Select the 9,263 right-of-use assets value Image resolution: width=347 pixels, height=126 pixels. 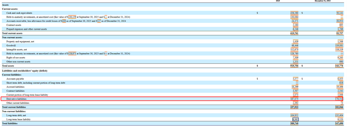click(340, 58)
